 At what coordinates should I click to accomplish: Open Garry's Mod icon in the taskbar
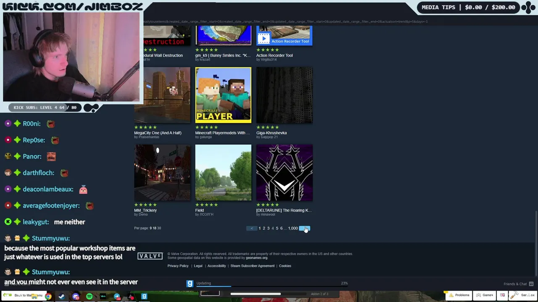144,297
